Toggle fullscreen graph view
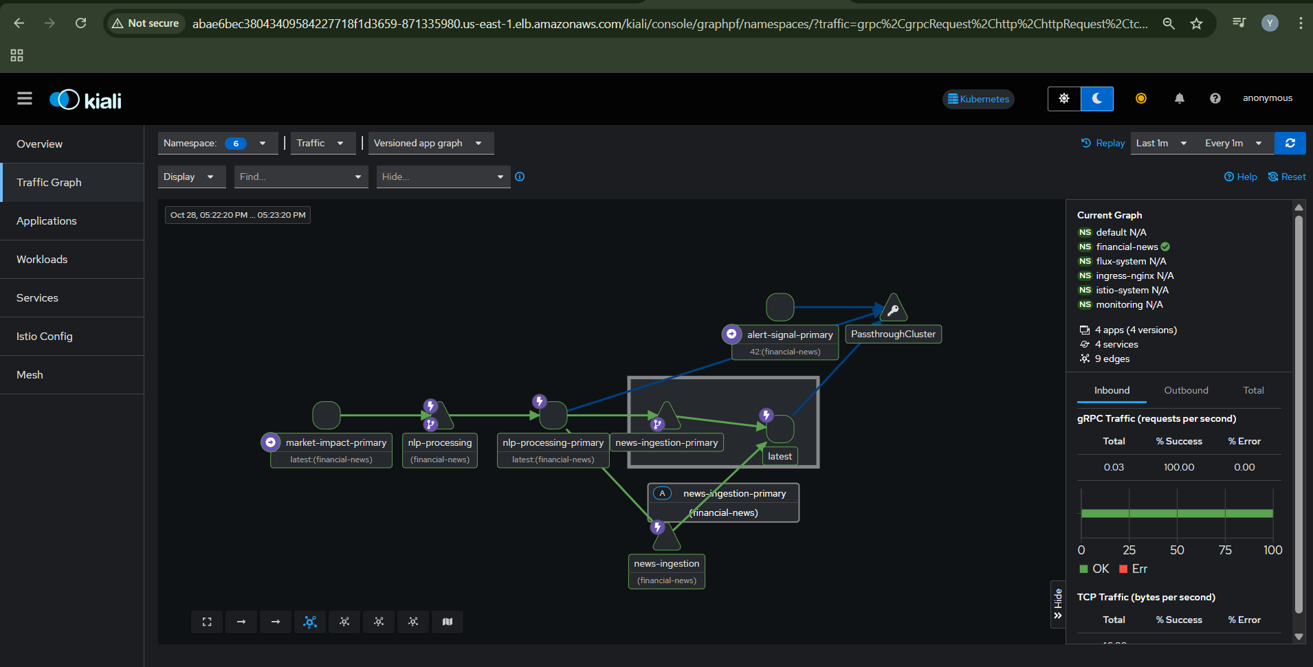Image resolution: width=1313 pixels, height=667 pixels. click(x=206, y=622)
